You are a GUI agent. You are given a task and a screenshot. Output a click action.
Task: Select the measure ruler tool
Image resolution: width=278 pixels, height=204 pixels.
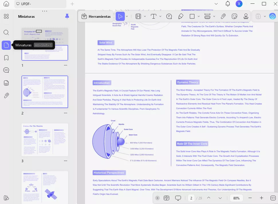(207, 17)
